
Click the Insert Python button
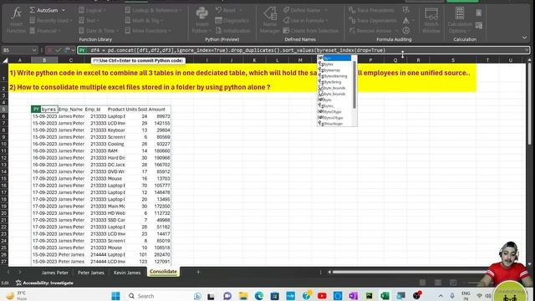[x=201, y=20]
